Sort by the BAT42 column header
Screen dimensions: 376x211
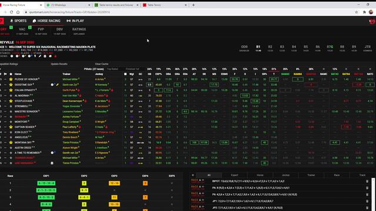[x=335, y=74]
